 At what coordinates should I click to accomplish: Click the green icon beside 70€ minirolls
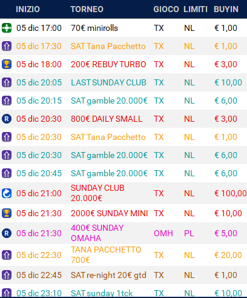(7, 28)
